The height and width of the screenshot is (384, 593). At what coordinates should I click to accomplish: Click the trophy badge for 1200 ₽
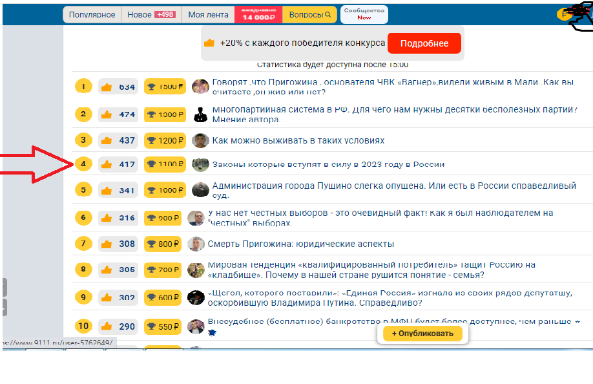[165, 140]
